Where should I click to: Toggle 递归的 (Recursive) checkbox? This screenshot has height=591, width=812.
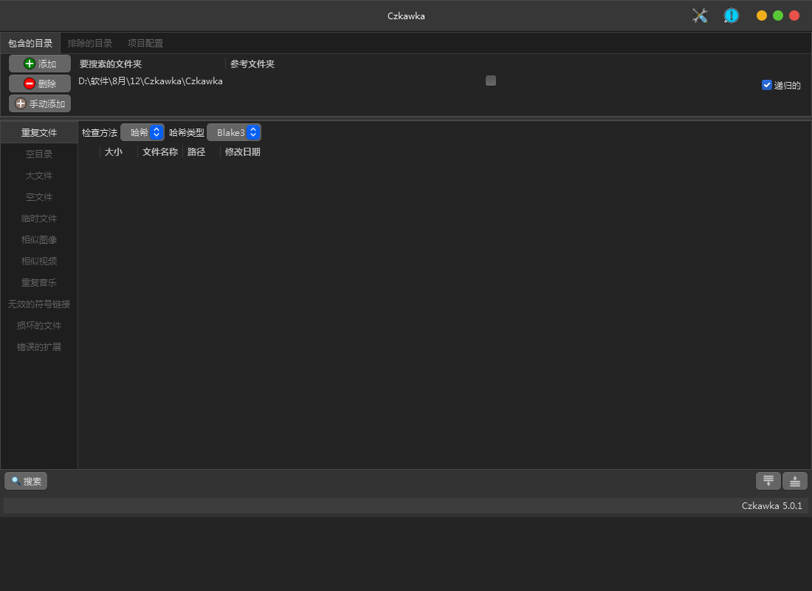pos(766,85)
